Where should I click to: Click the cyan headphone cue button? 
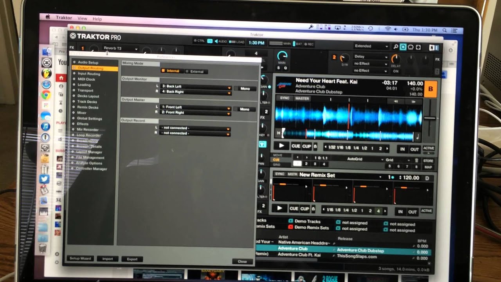click(x=263, y=144)
